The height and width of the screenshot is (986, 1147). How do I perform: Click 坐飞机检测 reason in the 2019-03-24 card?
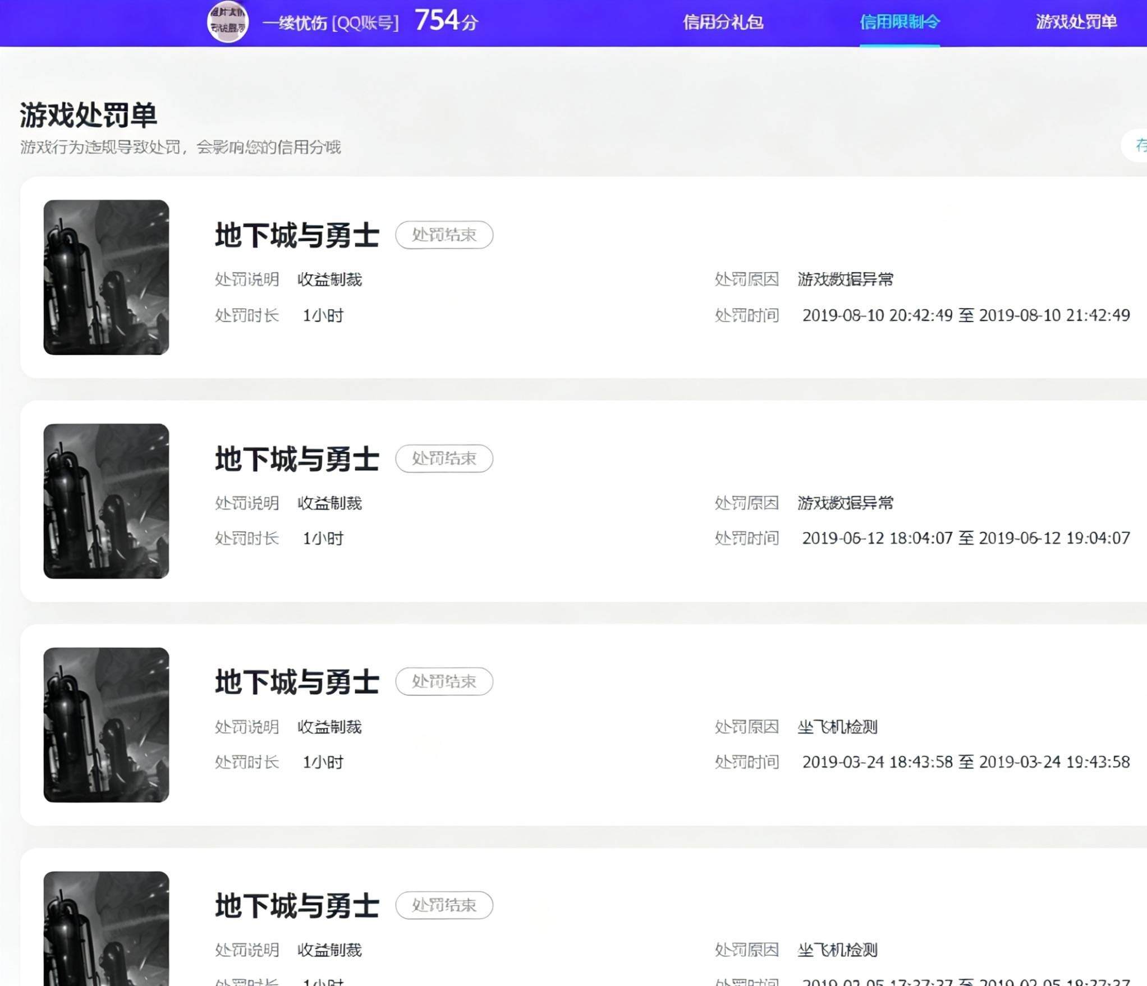(837, 727)
